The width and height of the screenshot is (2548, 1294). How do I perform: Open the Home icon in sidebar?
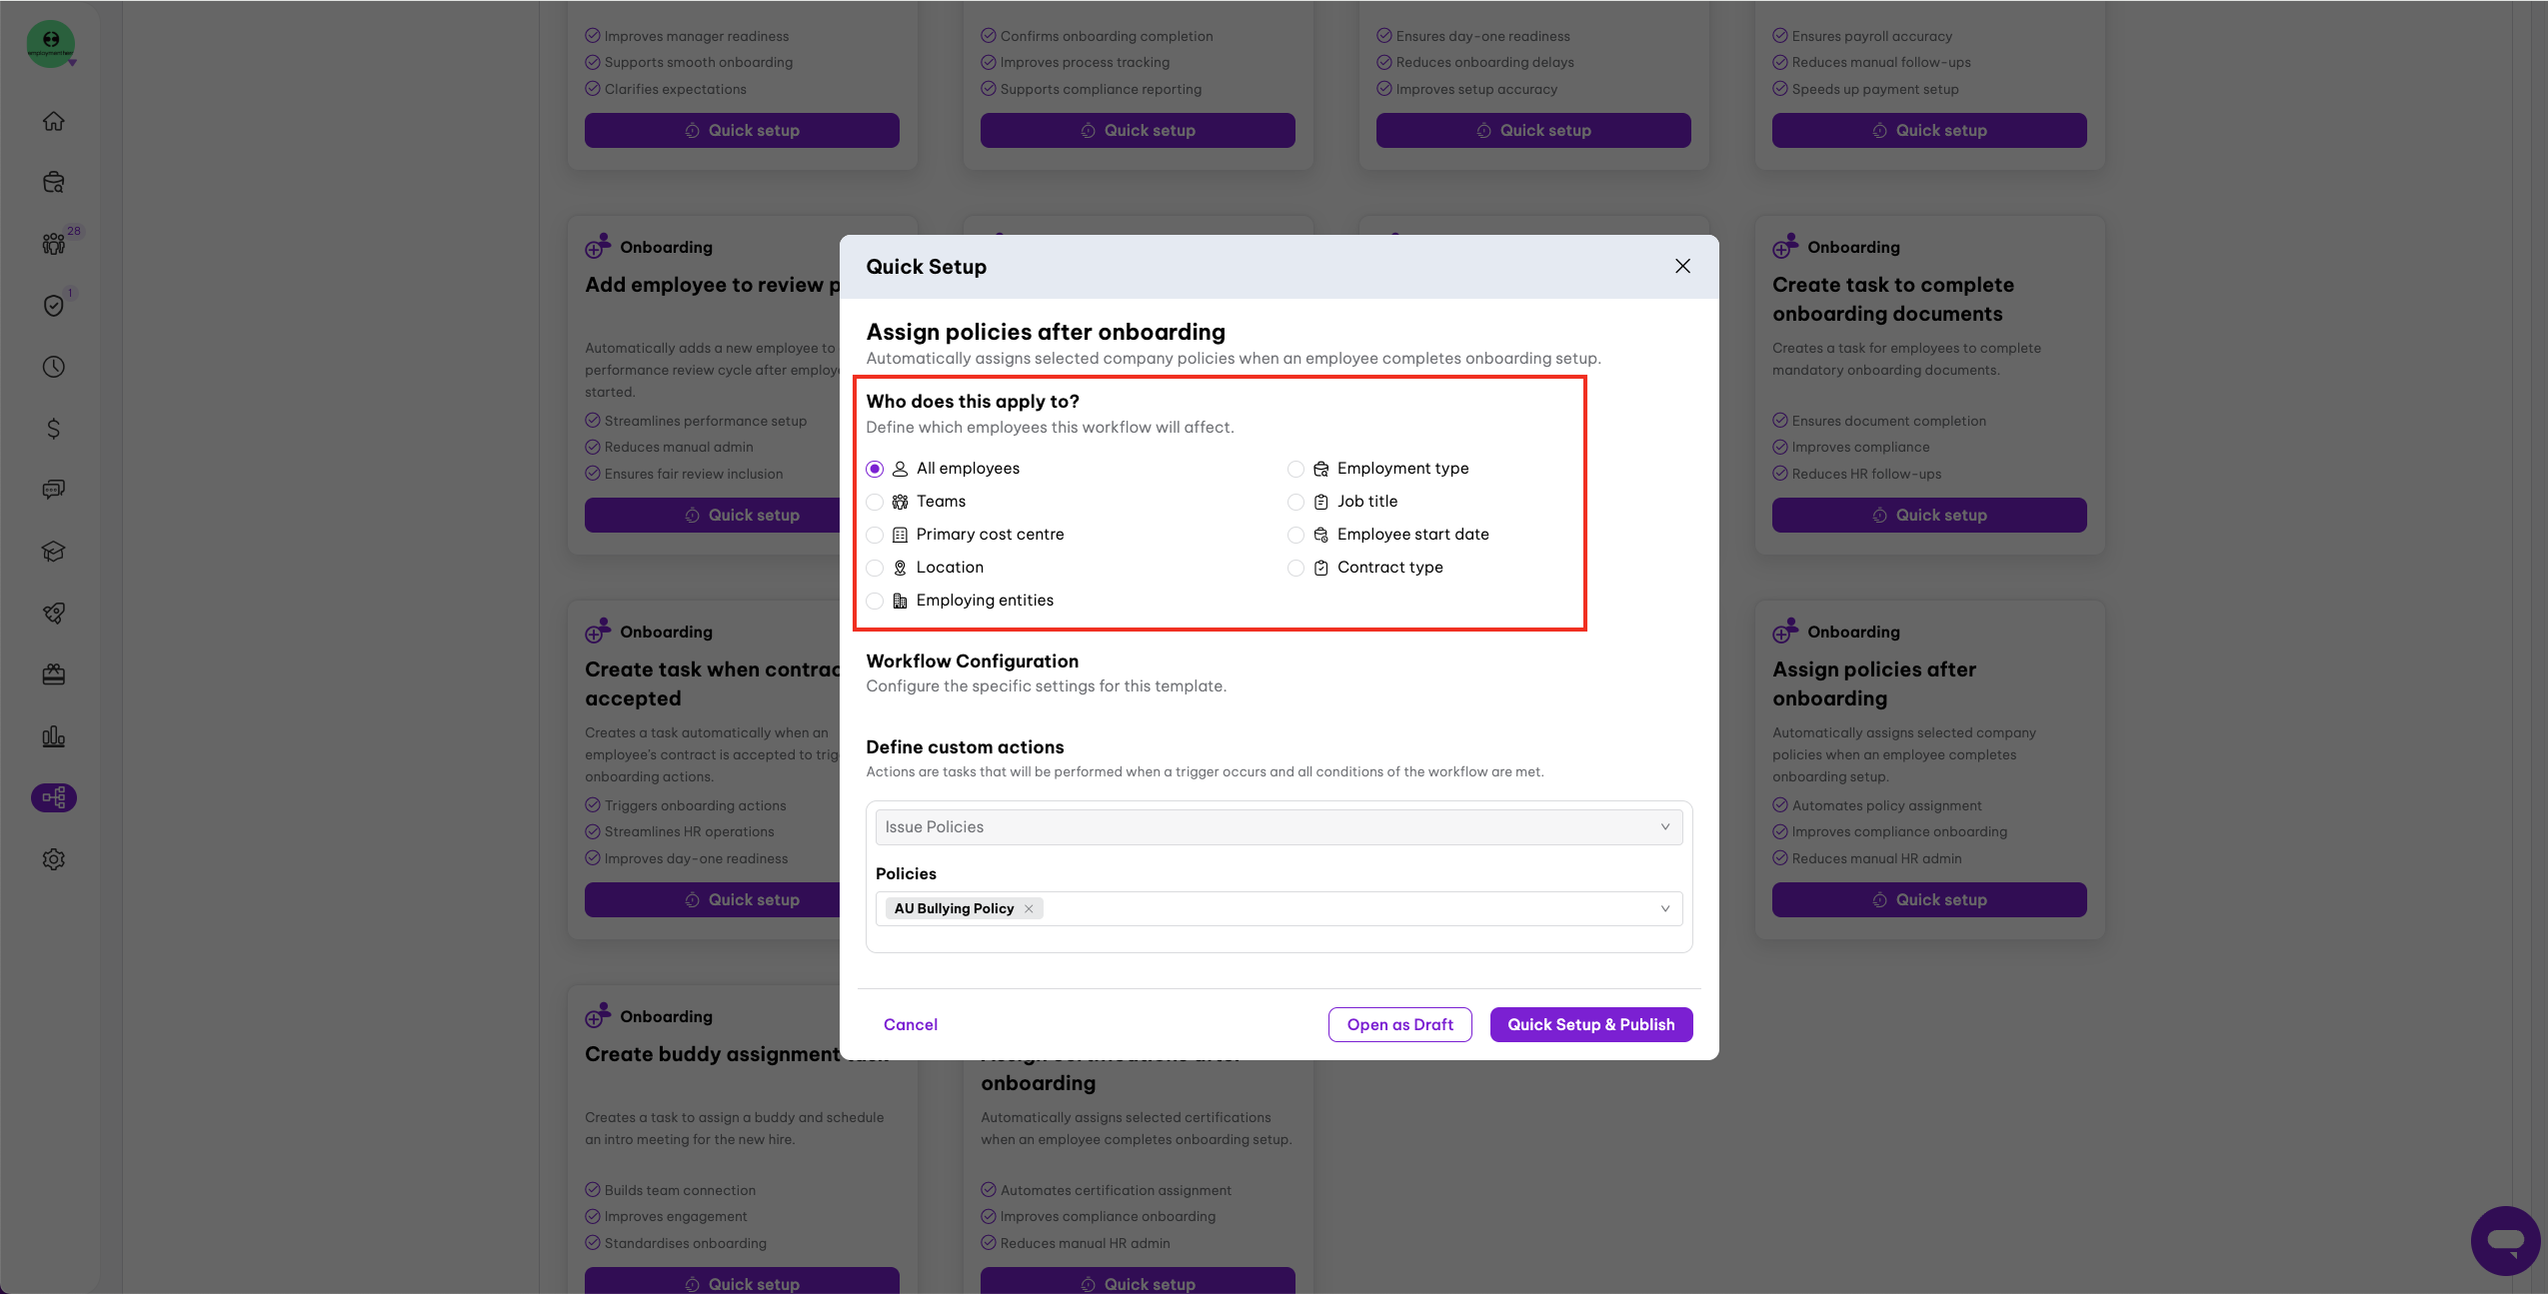click(54, 121)
